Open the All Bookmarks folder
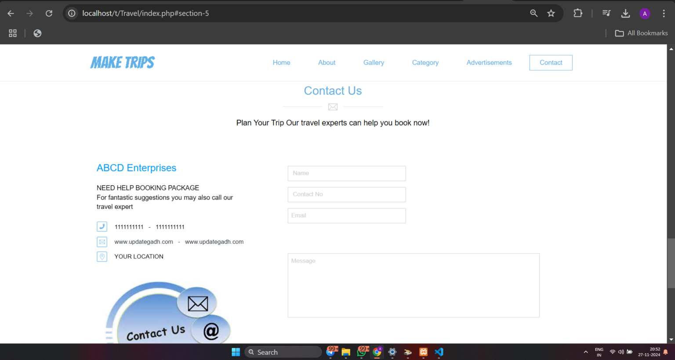This screenshot has height=360, width=675. (x=641, y=33)
